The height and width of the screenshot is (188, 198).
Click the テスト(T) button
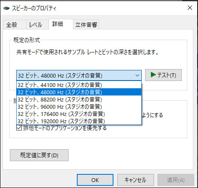pyautogui.click(x=163, y=75)
